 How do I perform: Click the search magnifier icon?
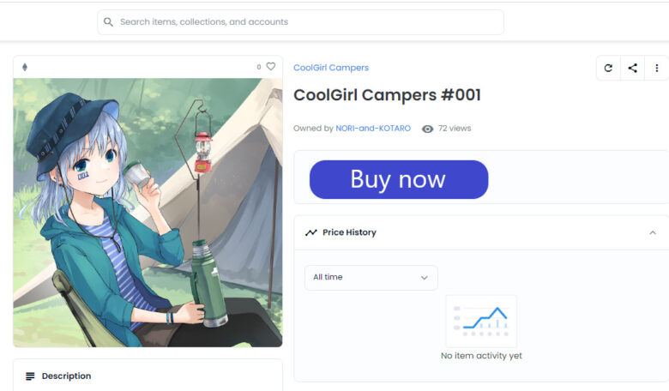(x=108, y=21)
